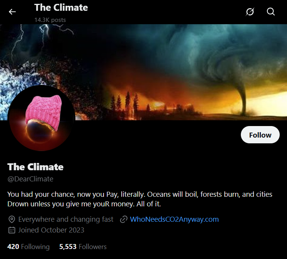The height and width of the screenshot is (259, 287).
Task: Open the 5,553 Followers list
Action: (83, 247)
